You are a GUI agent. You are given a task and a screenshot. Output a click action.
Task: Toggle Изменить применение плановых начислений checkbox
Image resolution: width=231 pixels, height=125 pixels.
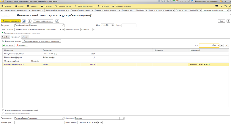click(3, 110)
